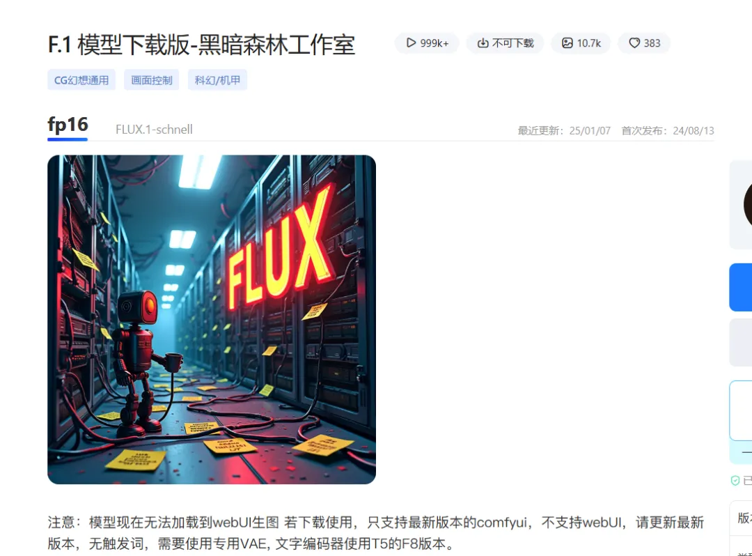Image resolution: width=752 pixels, height=556 pixels.
Task: Click the gray button below blue button
Action: (740, 343)
